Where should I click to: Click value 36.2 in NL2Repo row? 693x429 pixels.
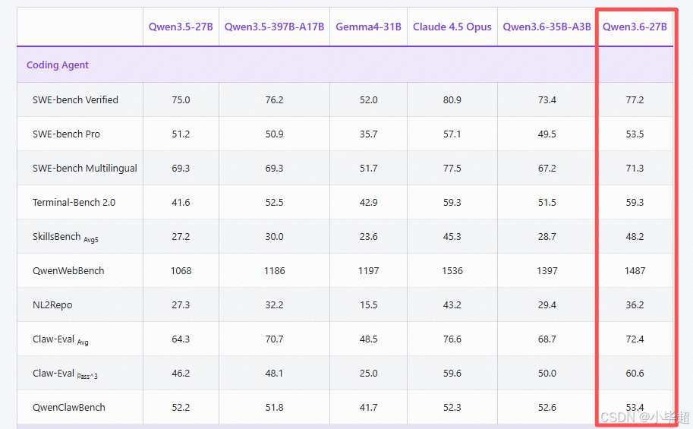(x=635, y=305)
